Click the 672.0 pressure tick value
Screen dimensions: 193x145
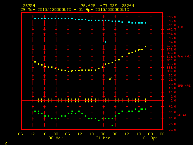tap(171, 53)
